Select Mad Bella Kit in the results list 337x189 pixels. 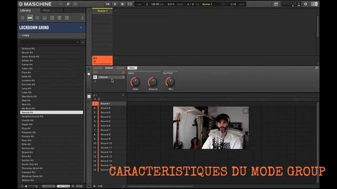pos(29,97)
